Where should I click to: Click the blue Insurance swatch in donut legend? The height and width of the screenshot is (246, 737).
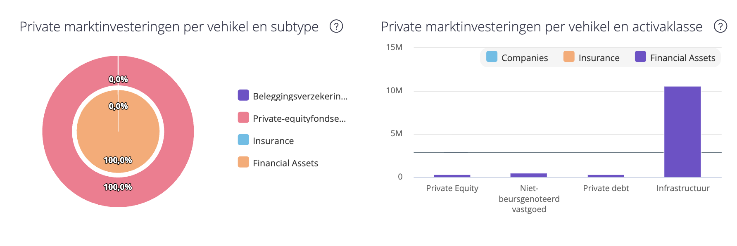(x=243, y=140)
